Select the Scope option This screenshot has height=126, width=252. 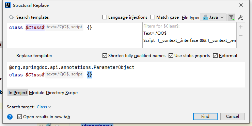(x=72, y=93)
